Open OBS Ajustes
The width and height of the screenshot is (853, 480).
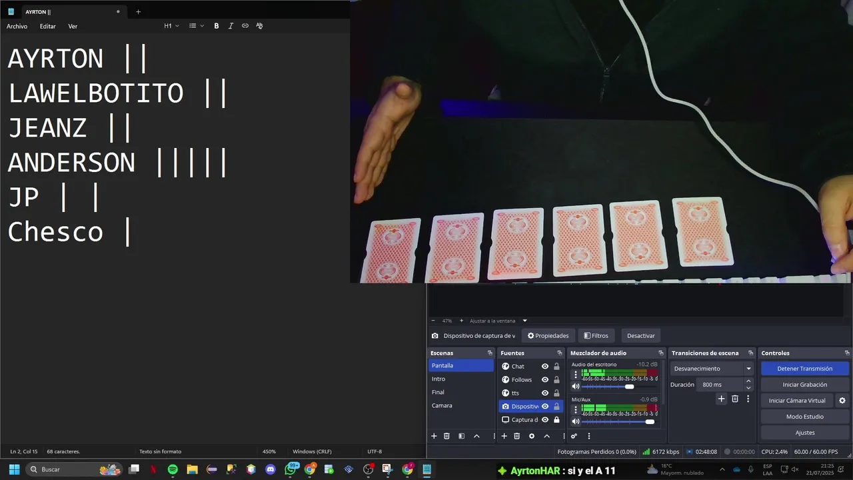(x=804, y=433)
